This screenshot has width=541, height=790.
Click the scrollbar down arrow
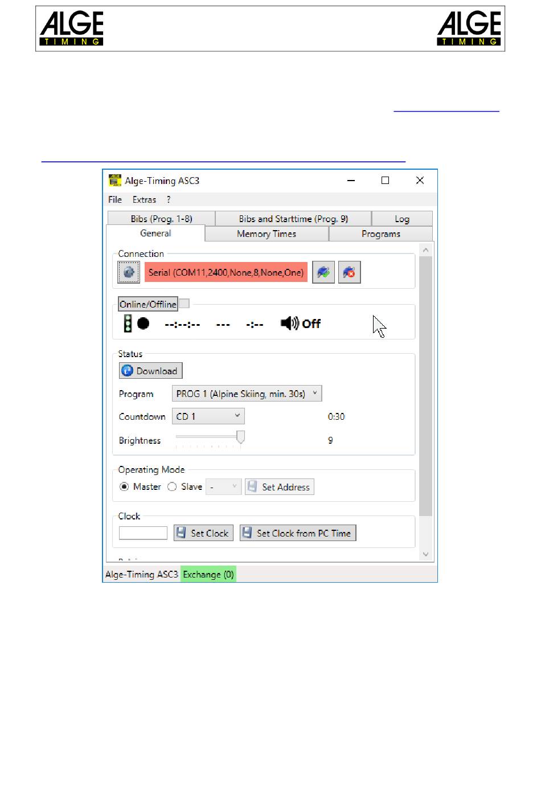[x=425, y=554]
